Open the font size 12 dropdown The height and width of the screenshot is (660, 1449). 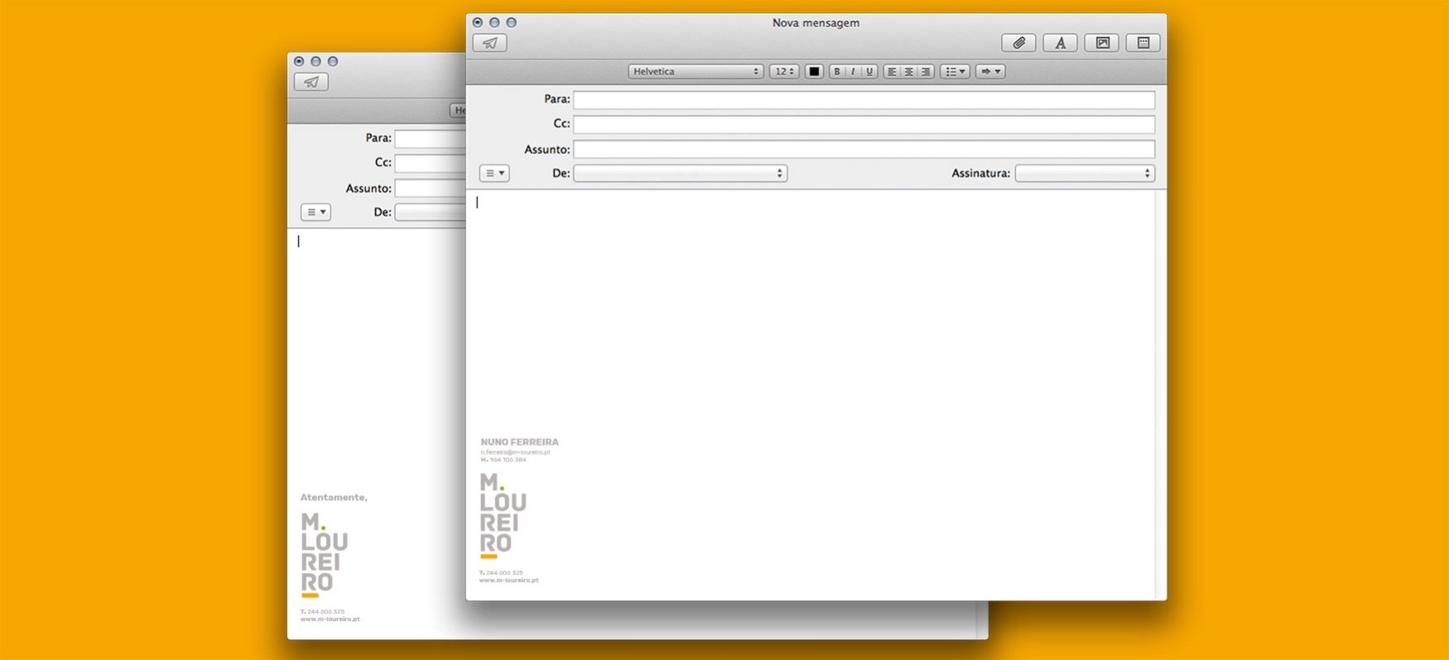click(x=783, y=72)
